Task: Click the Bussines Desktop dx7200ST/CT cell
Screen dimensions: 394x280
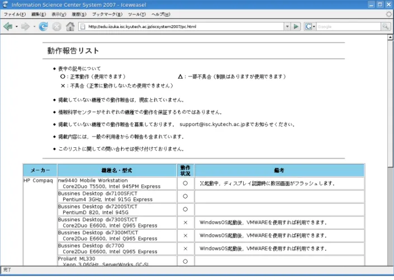Action: [117, 210]
